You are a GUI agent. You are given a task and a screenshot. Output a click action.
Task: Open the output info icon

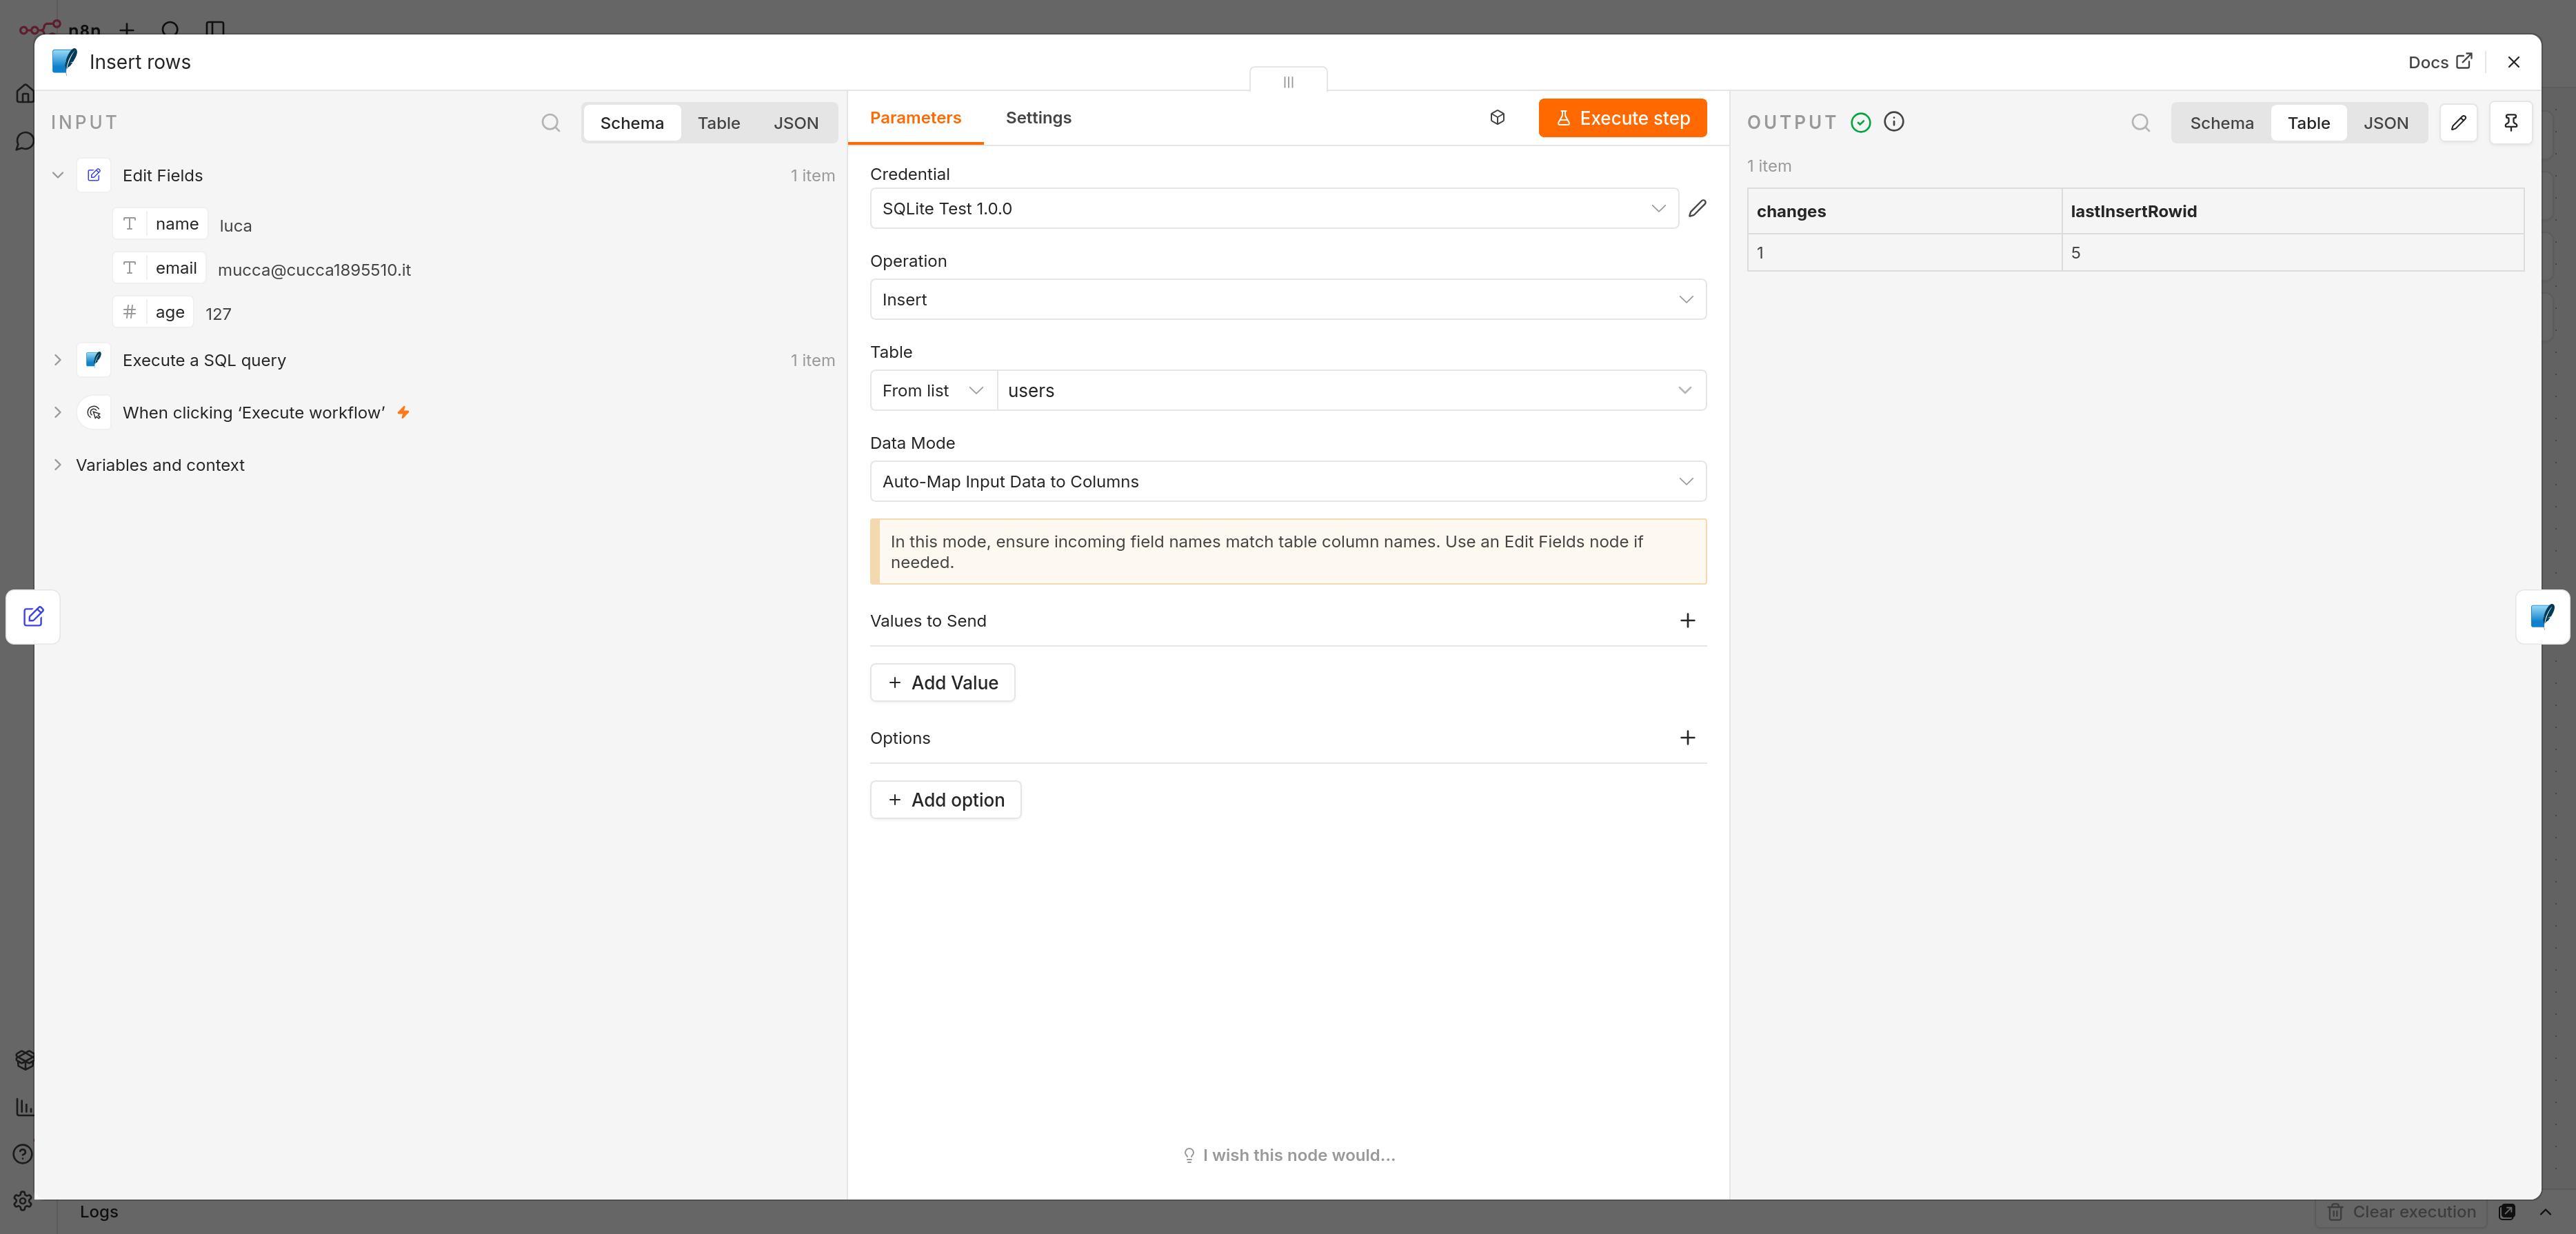pos(1893,121)
